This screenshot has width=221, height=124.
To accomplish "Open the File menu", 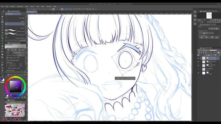I will pos(2,7).
